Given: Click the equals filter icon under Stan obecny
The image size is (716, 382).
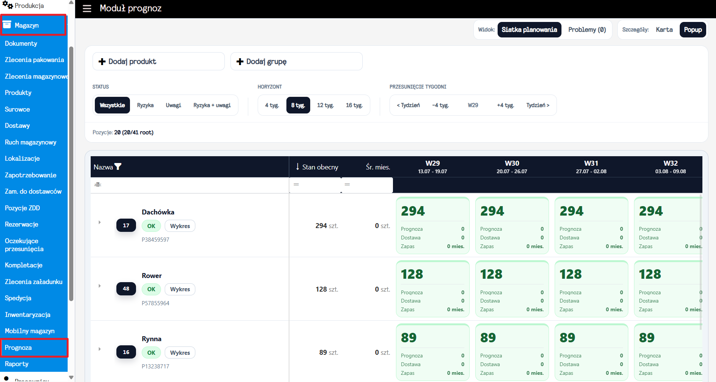Looking at the screenshot, I should point(296,184).
